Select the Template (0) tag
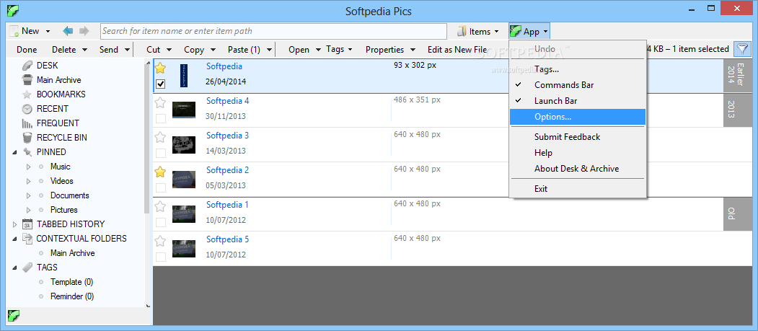 [x=72, y=282]
